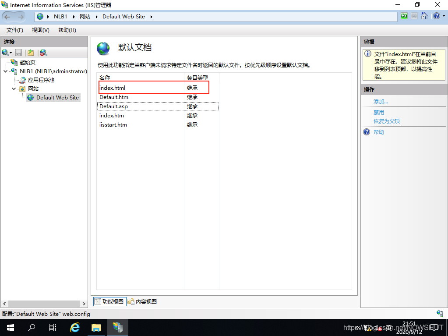
Task: Open the 视图(V) menu
Action: click(40, 30)
